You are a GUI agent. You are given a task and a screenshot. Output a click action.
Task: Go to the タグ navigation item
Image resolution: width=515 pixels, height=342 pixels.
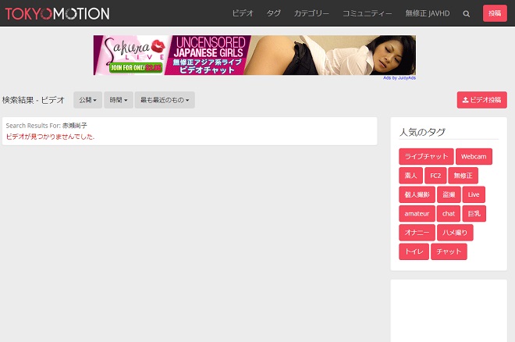click(274, 13)
